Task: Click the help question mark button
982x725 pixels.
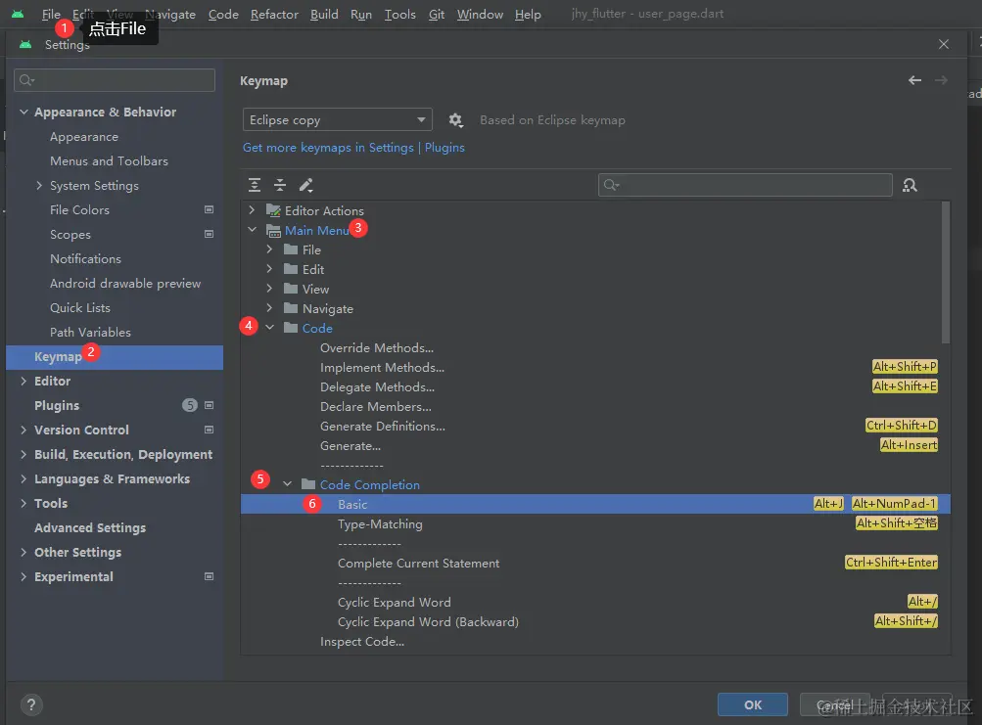Action: (x=31, y=705)
